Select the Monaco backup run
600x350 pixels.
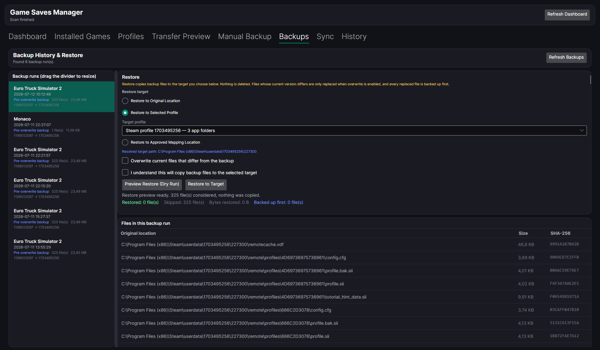(62, 127)
